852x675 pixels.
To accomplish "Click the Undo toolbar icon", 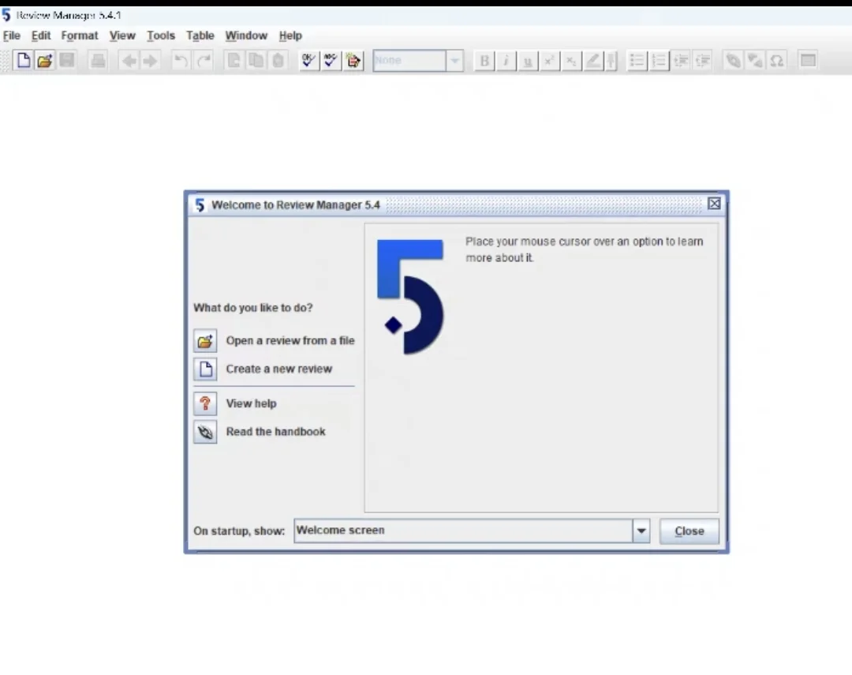I will (x=181, y=60).
